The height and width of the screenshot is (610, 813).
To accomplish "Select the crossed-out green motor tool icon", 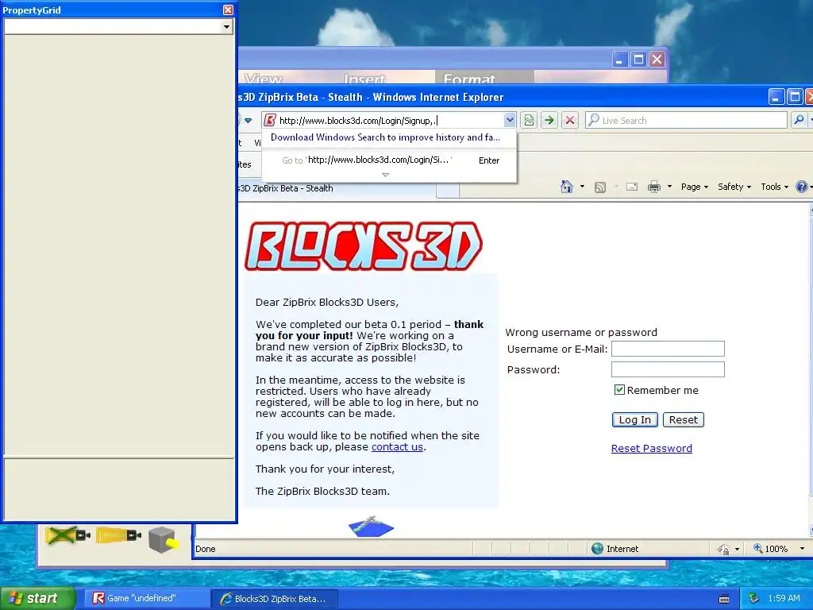I will pos(68,535).
